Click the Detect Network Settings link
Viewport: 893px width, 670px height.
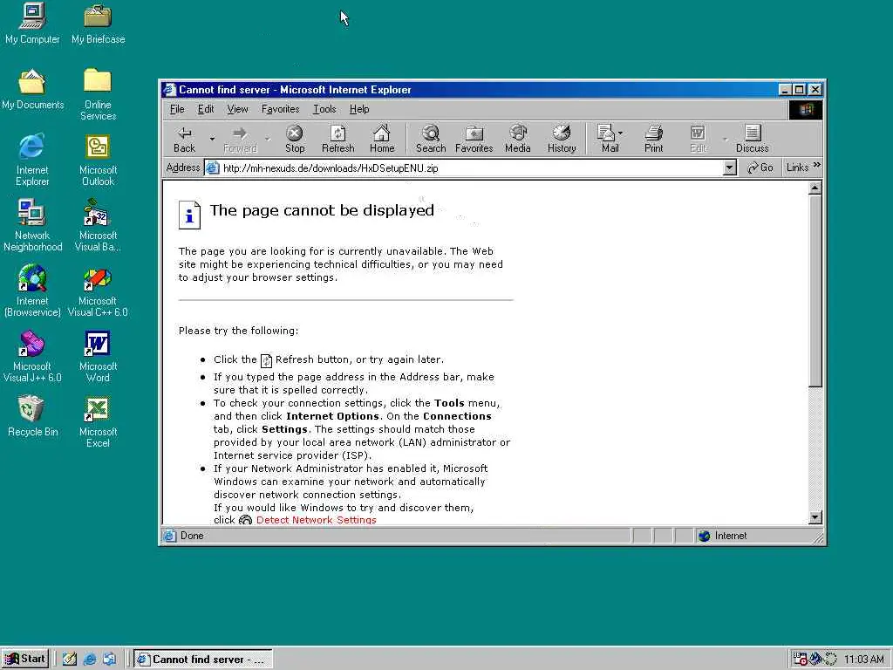click(316, 520)
